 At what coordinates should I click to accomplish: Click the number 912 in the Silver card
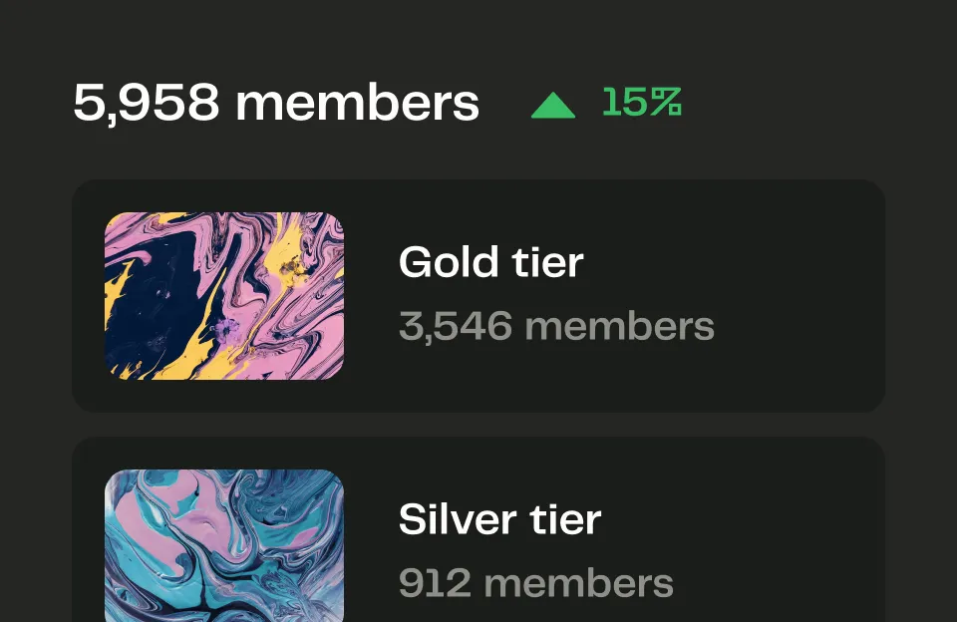[435, 583]
